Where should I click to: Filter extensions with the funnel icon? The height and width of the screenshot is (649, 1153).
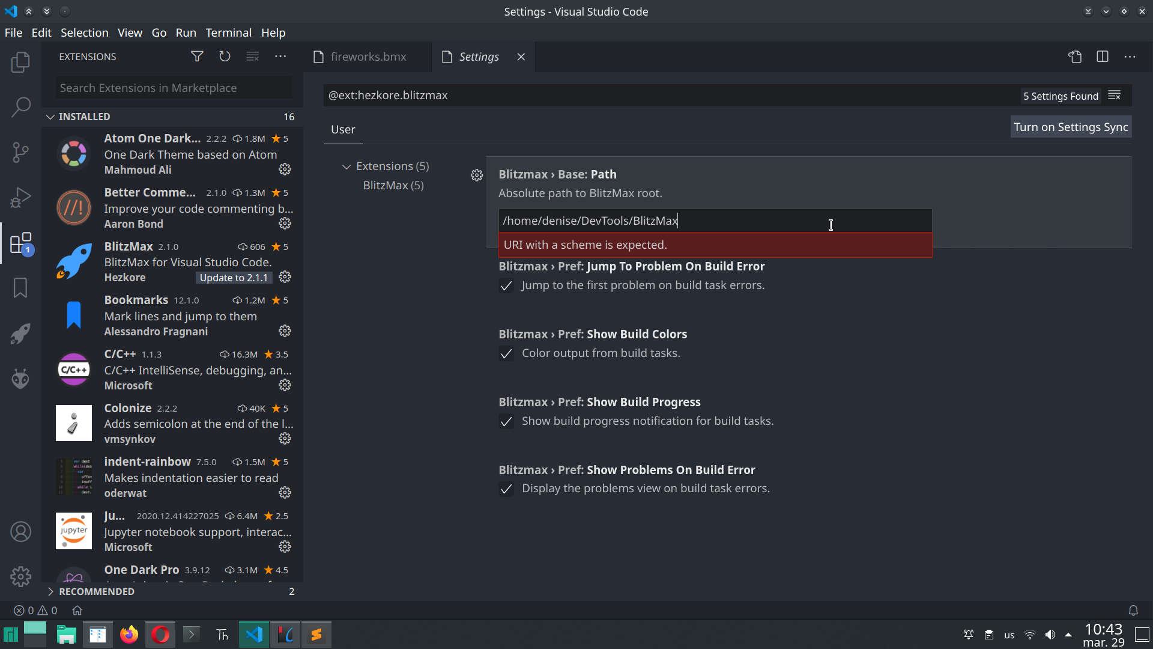197,56
